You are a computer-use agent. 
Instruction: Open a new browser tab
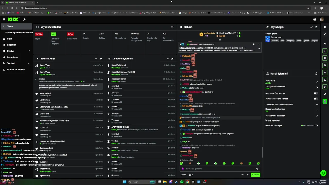point(38,3)
